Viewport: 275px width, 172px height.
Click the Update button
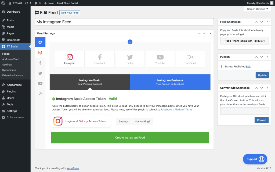(262, 75)
